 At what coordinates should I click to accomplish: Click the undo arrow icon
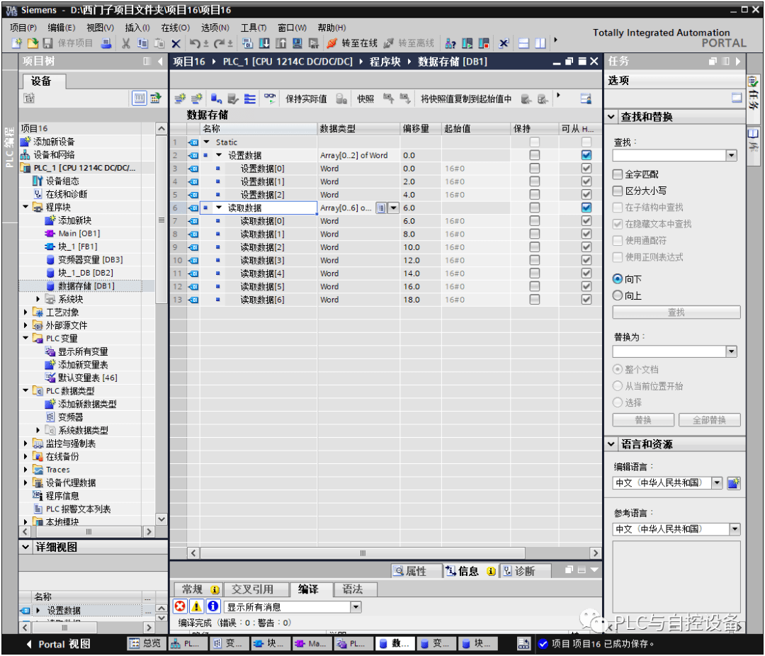point(195,43)
